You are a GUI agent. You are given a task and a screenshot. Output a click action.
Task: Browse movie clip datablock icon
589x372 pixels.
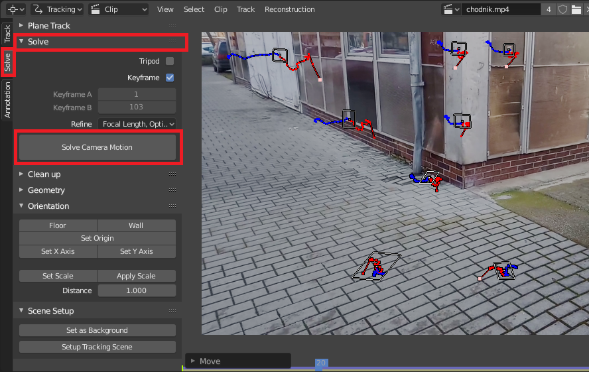(x=451, y=9)
